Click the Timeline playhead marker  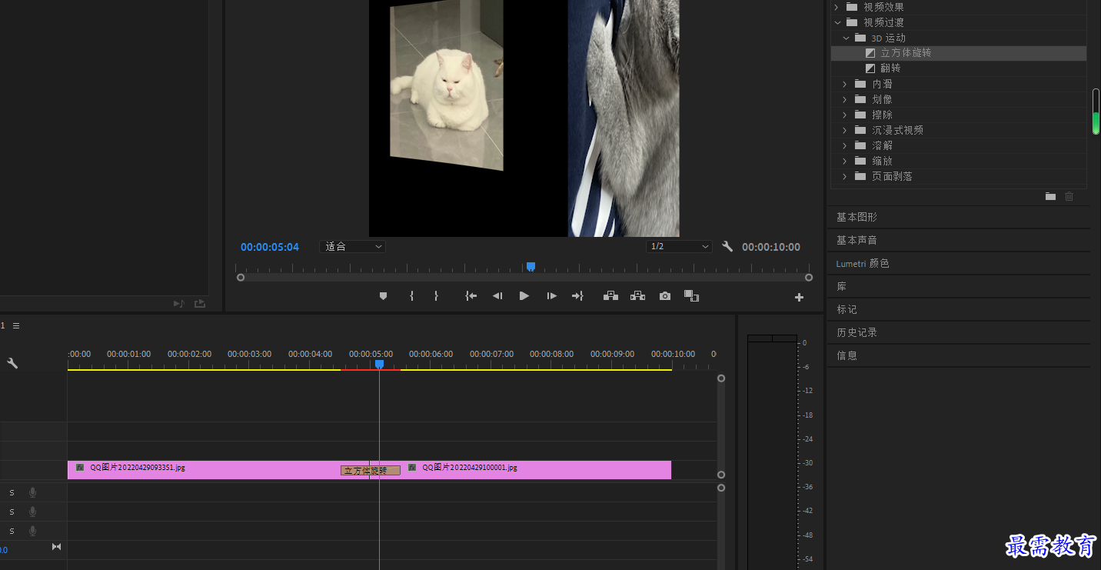[x=379, y=364]
